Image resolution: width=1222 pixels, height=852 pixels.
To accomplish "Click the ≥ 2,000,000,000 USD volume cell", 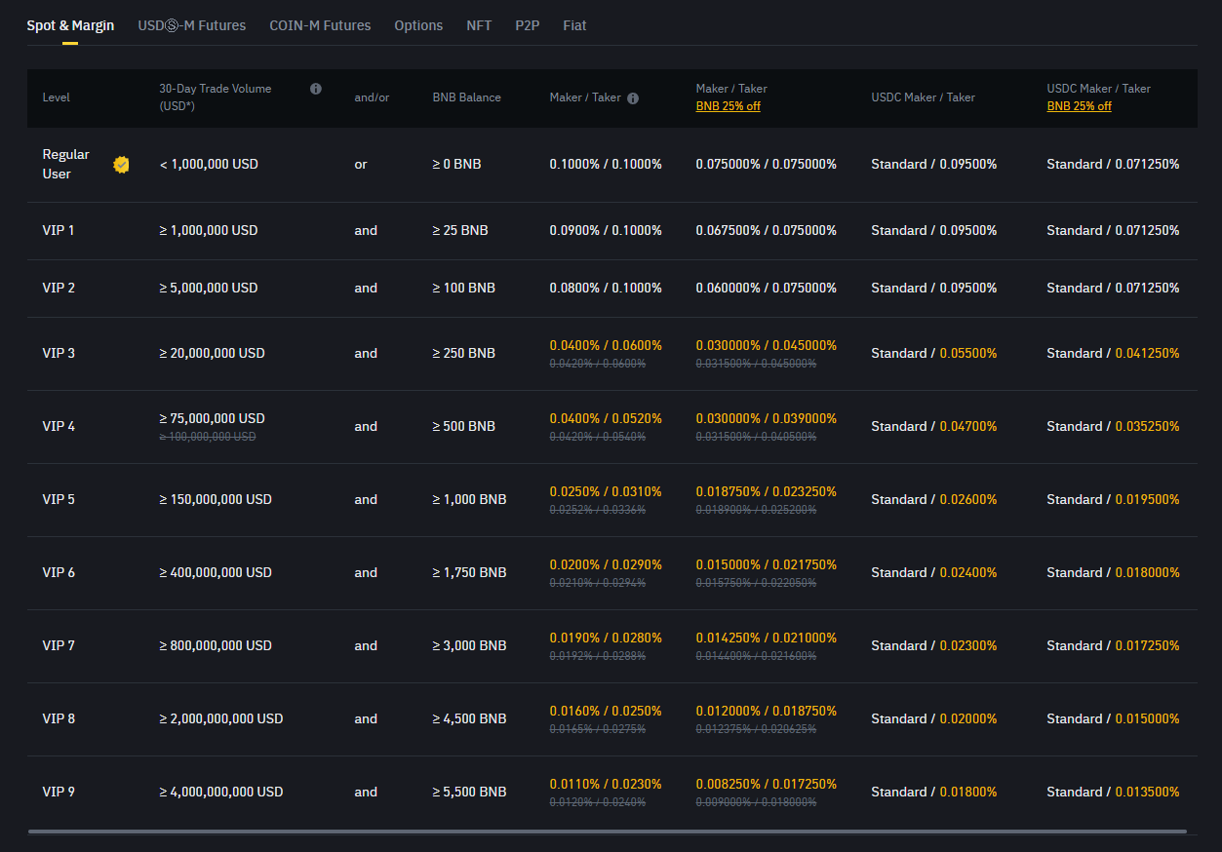I will (x=221, y=718).
